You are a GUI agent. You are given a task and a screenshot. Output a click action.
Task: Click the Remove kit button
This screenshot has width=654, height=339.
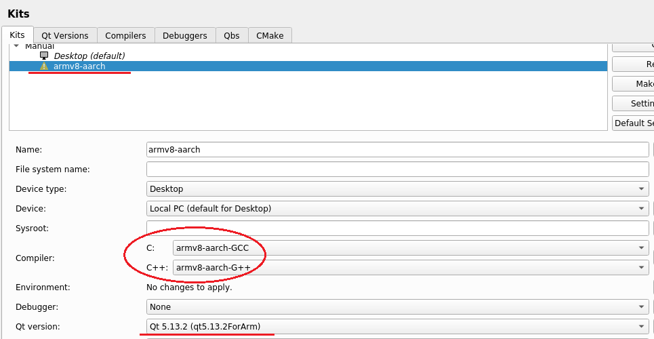point(633,64)
